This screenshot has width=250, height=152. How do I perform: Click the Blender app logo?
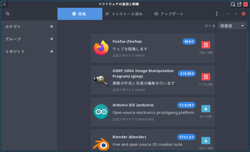[x=101, y=144]
